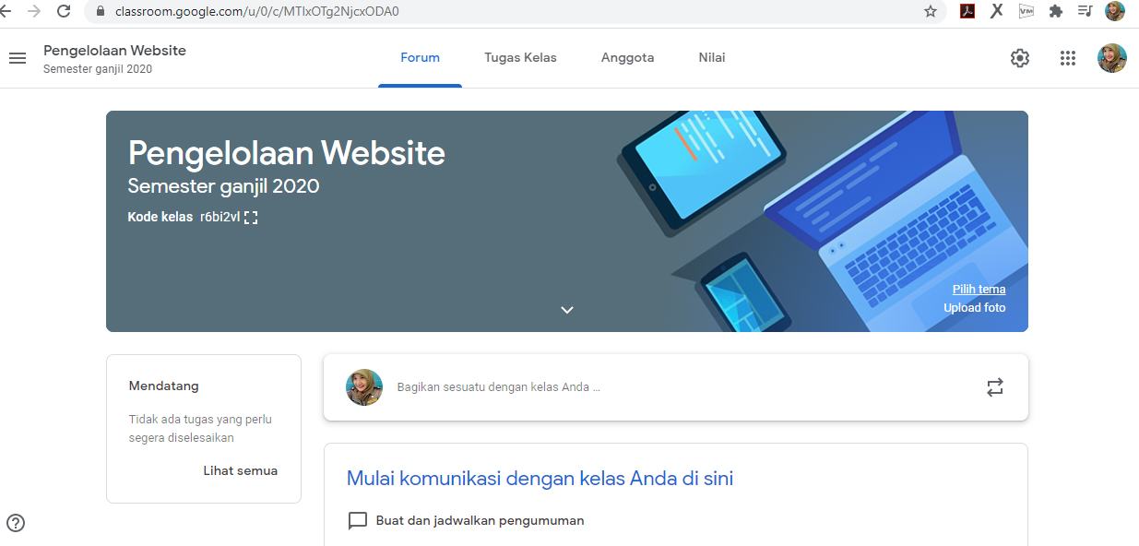
Task: Expand class details chevron on banner
Action: click(x=567, y=310)
